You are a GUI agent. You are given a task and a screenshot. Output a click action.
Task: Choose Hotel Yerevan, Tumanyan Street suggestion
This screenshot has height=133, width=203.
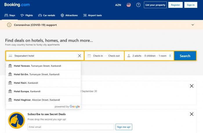(x=43, y=66)
